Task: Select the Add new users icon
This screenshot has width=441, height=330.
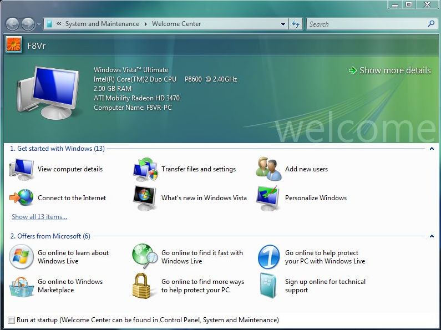Action: (x=269, y=170)
